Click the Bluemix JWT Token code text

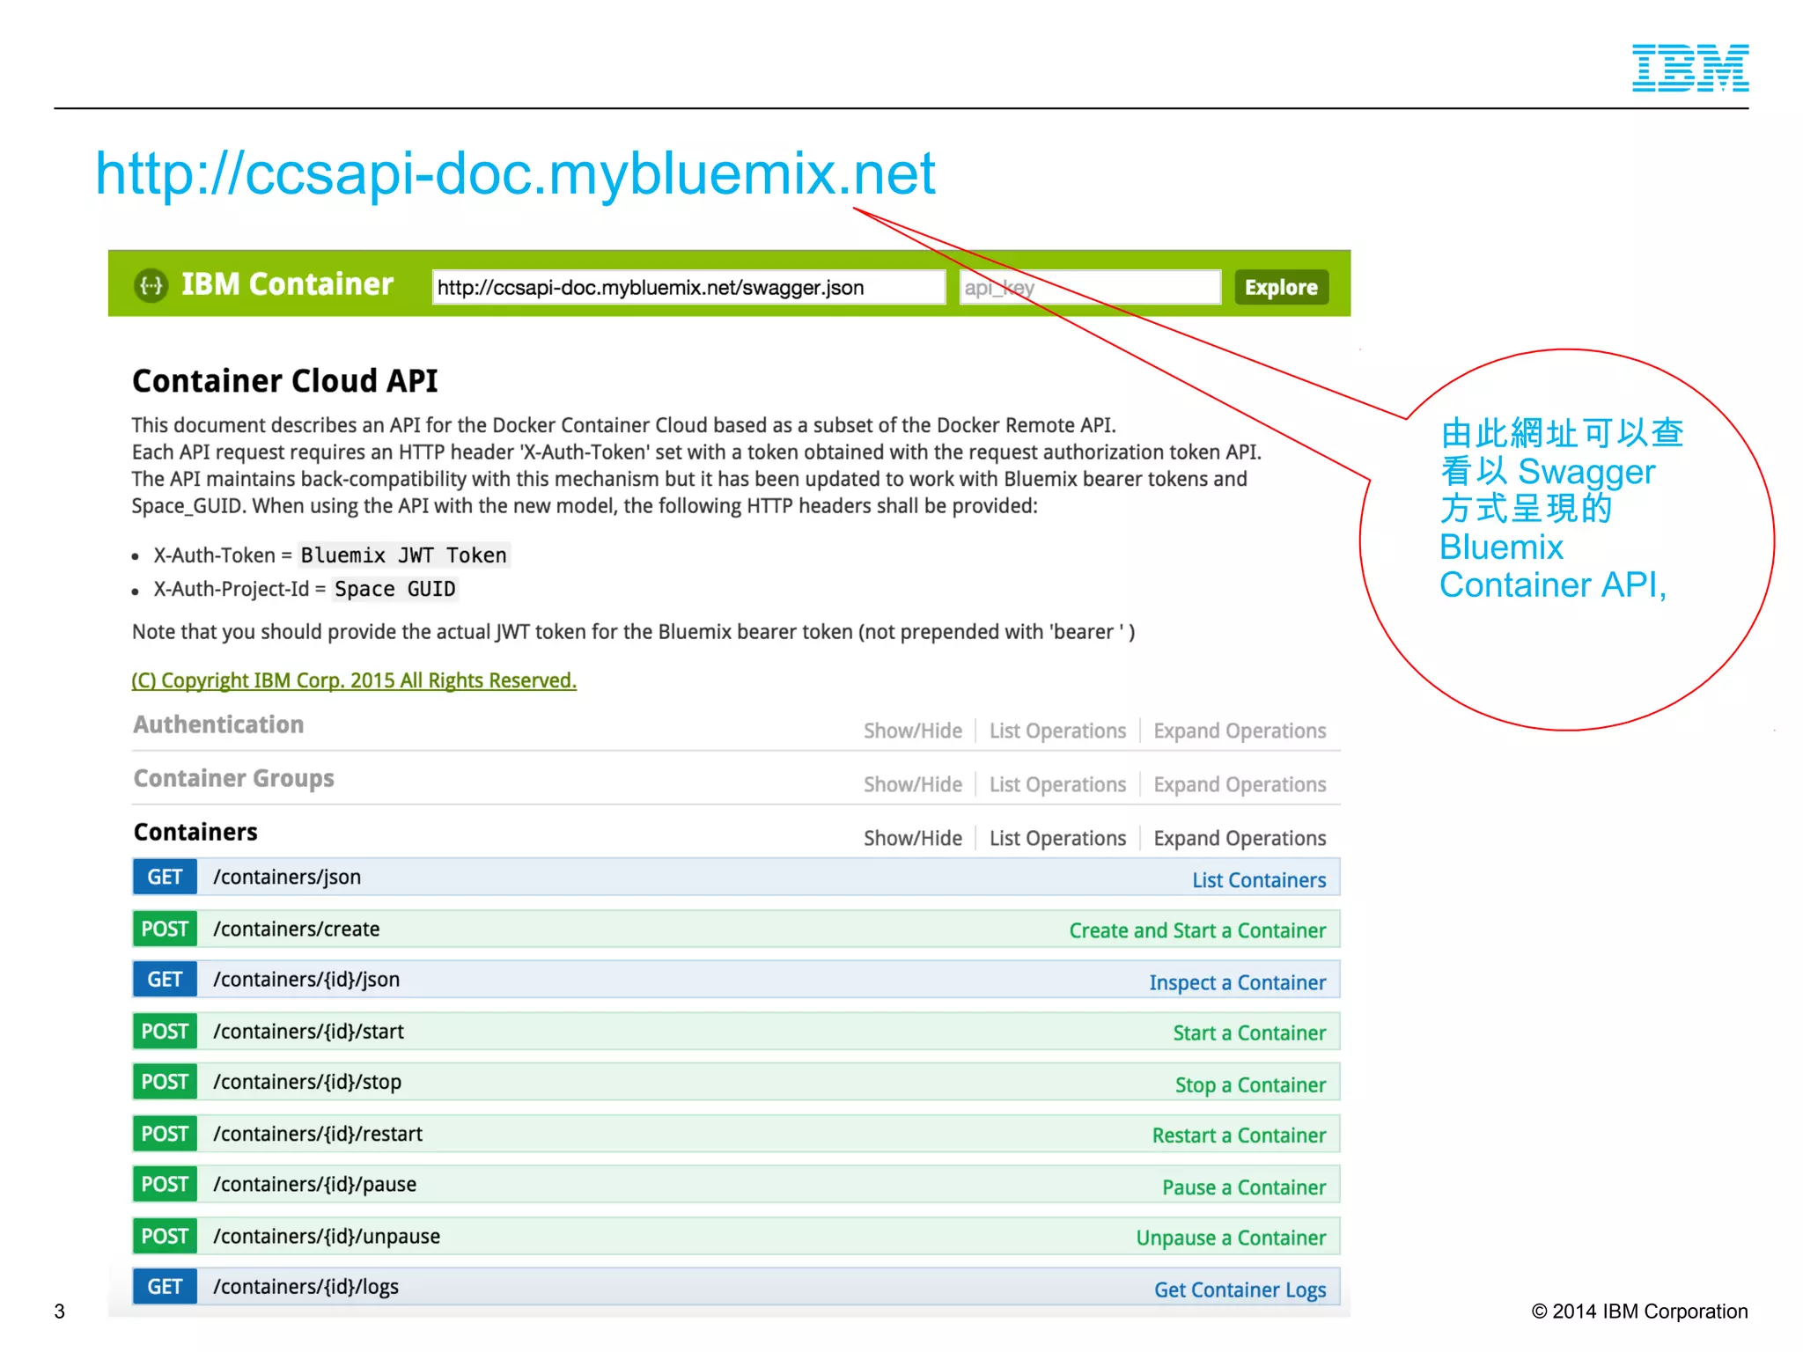(x=404, y=555)
